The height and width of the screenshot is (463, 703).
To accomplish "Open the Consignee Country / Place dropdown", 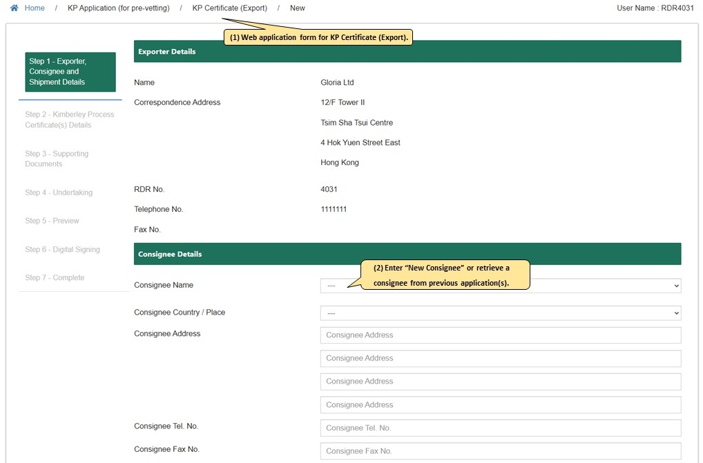I will pos(501,313).
